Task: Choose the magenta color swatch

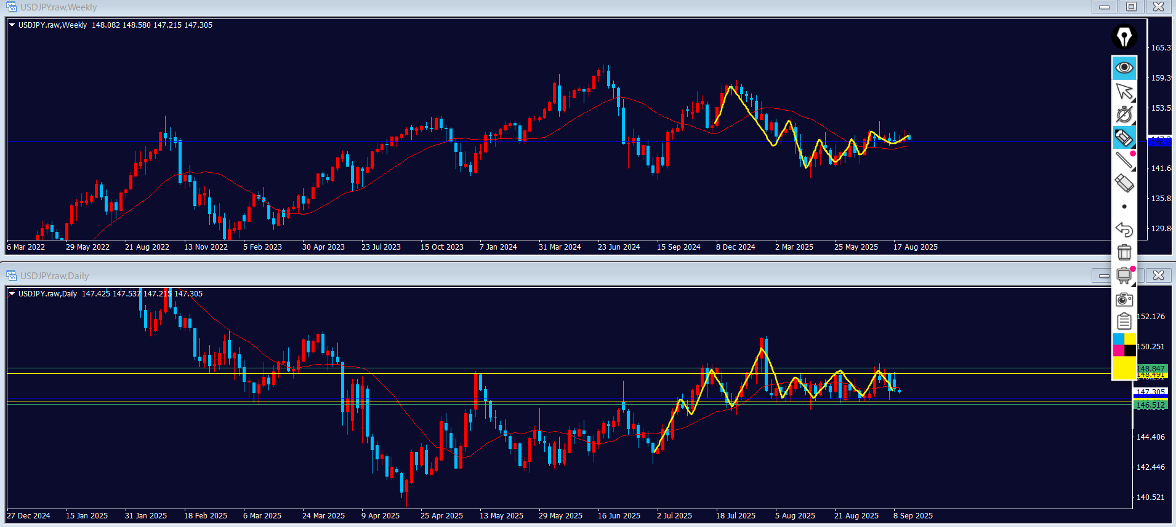Action: point(1118,351)
